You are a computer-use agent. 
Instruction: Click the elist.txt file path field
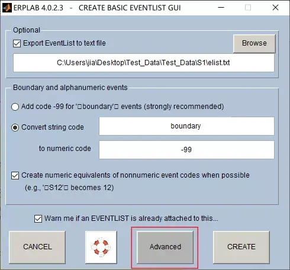(x=144, y=63)
